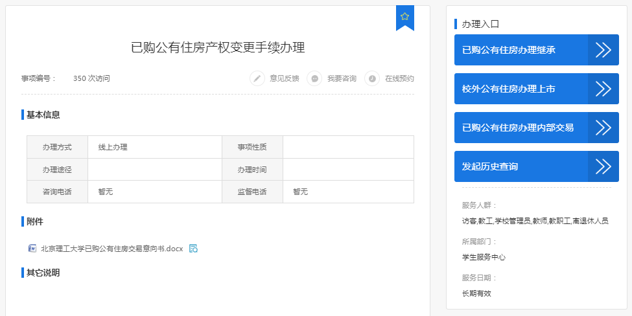Image resolution: width=632 pixels, height=316 pixels.
Task: Click the double-chevron arrow on 发起历史查询
Action: coord(603,166)
